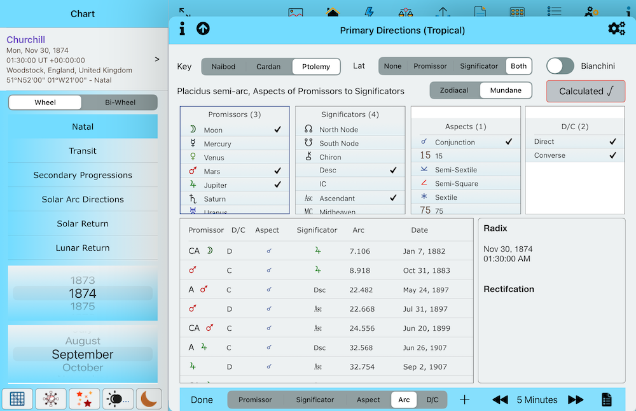Click the crescent moon icon

tap(149, 399)
